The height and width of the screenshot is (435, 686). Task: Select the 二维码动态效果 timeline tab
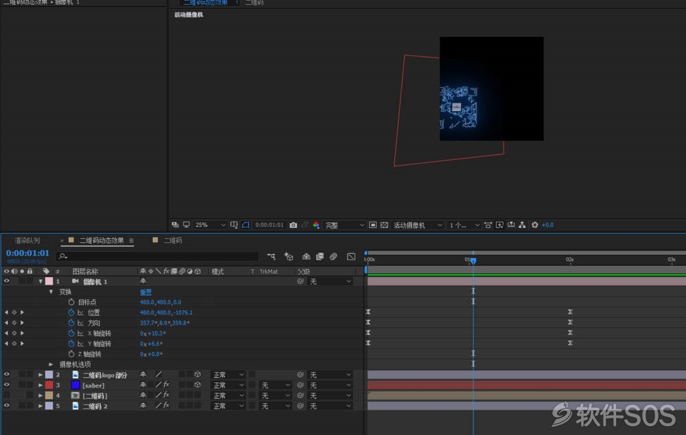[102, 241]
